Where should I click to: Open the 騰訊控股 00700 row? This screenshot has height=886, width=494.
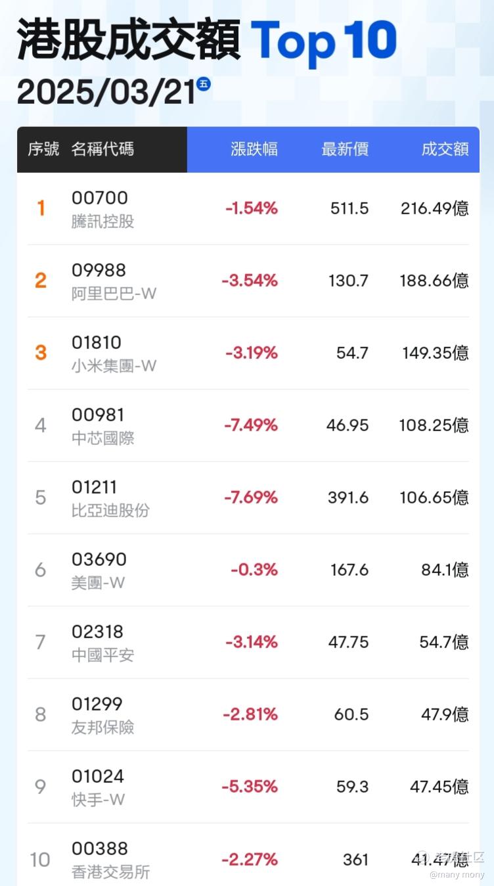click(248, 209)
